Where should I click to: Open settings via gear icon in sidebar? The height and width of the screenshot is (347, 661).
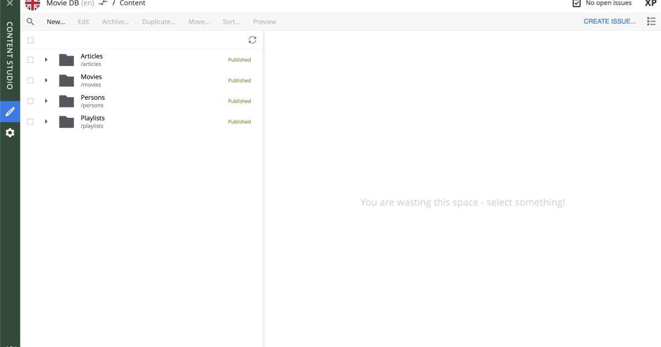coord(10,133)
